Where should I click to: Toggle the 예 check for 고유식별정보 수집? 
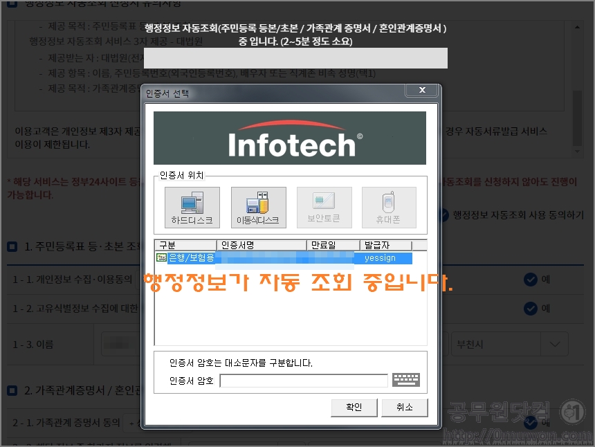(x=530, y=309)
